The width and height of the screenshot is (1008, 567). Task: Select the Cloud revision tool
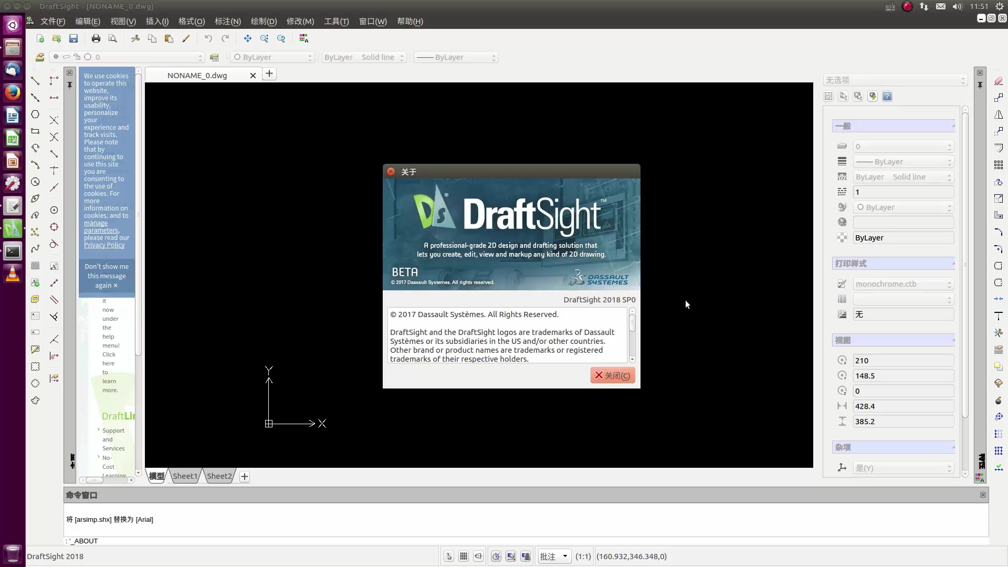coord(35,400)
